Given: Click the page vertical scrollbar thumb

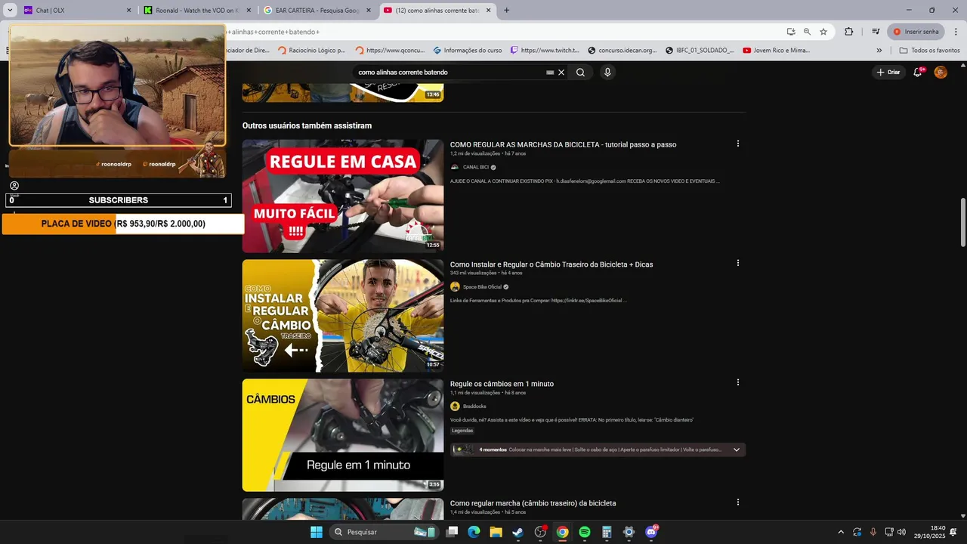Looking at the screenshot, I should [962, 221].
